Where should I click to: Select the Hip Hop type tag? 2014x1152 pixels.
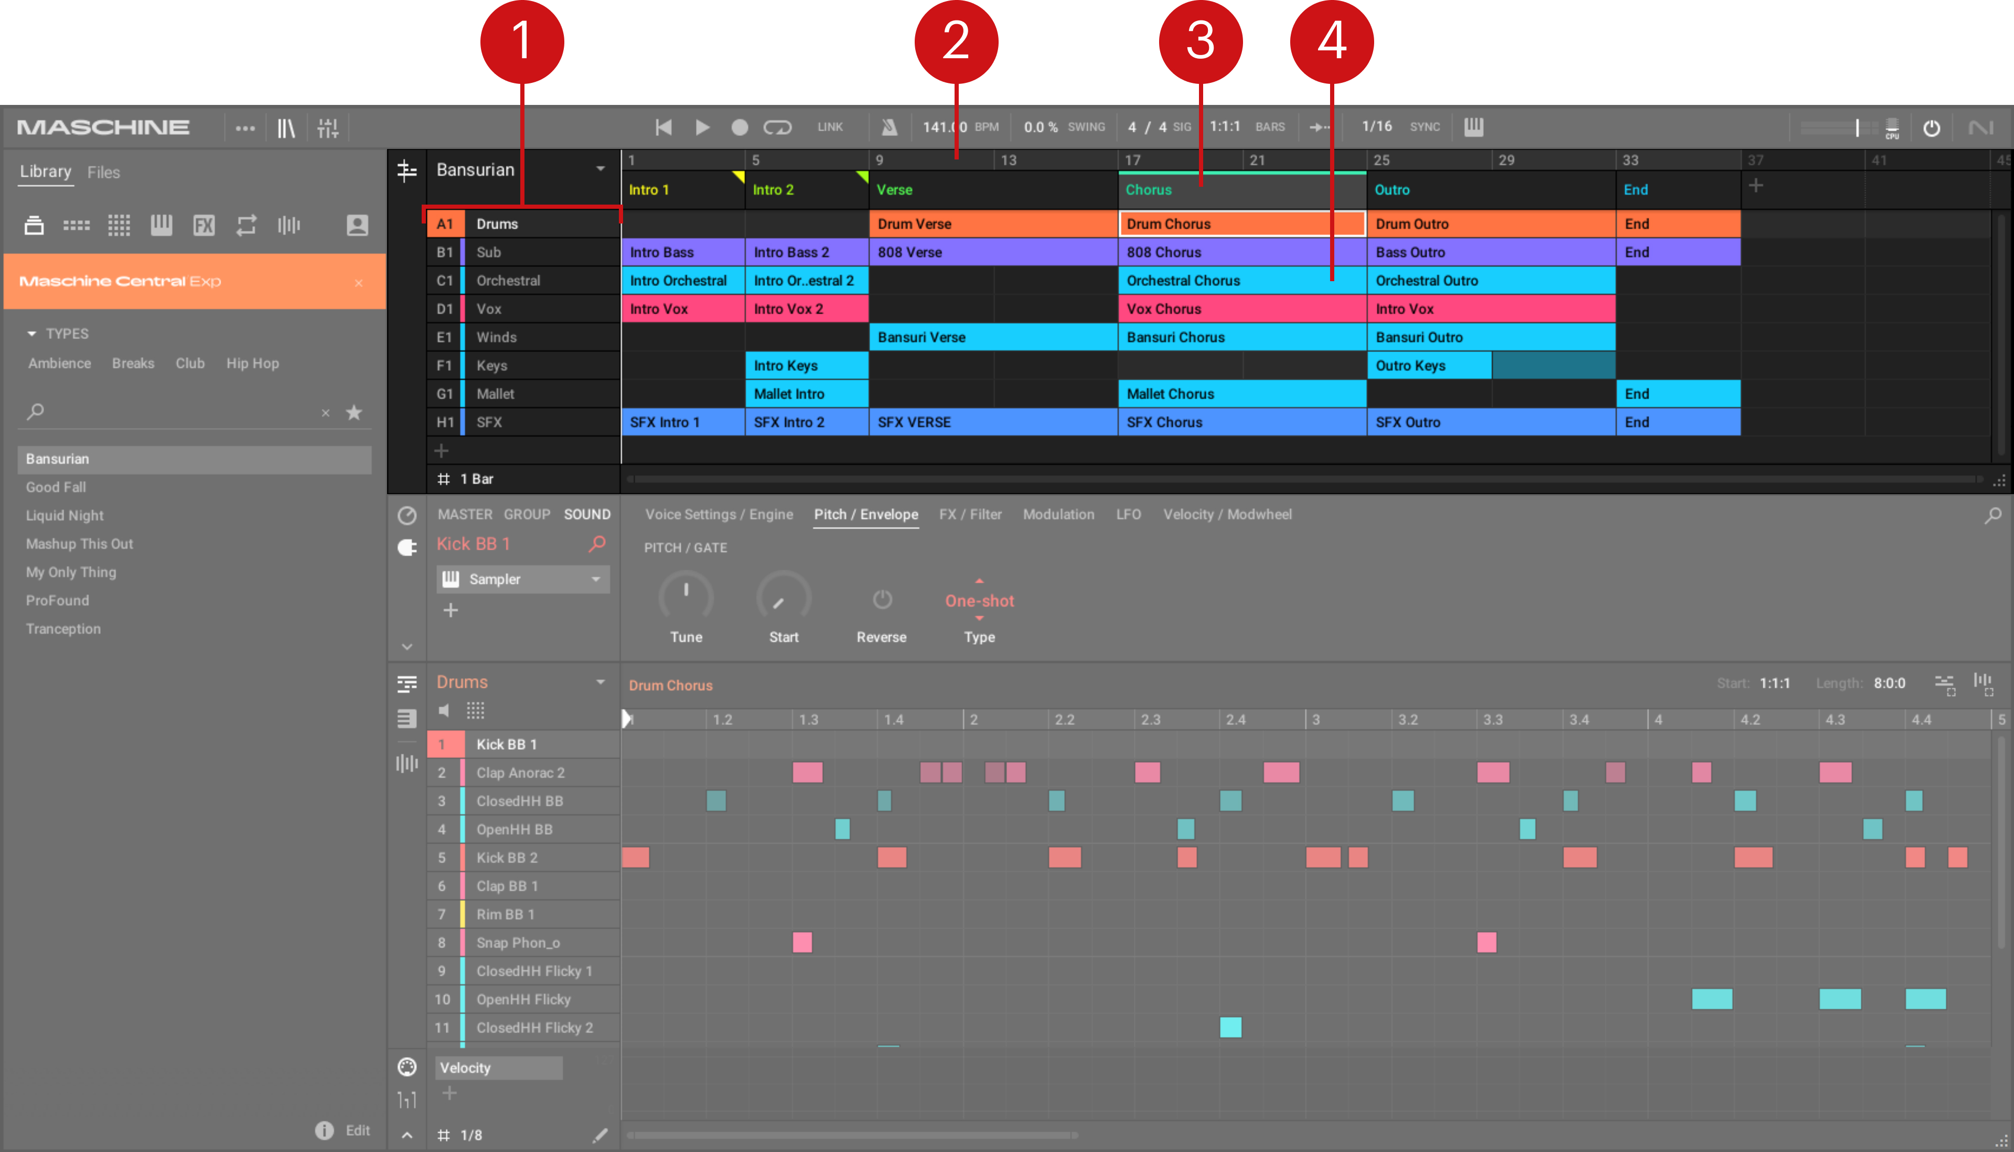252,363
